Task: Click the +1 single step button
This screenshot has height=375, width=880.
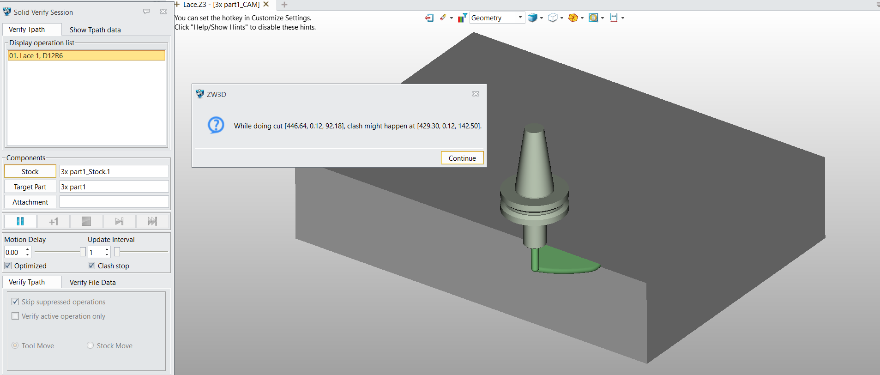Action: pyautogui.click(x=54, y=221)
